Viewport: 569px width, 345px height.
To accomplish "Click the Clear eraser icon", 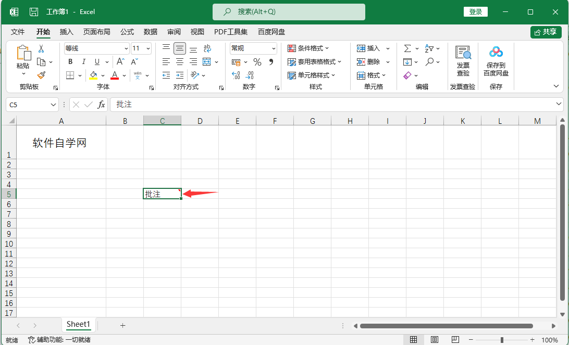I will pyautogui.click(x=407, y=75).
